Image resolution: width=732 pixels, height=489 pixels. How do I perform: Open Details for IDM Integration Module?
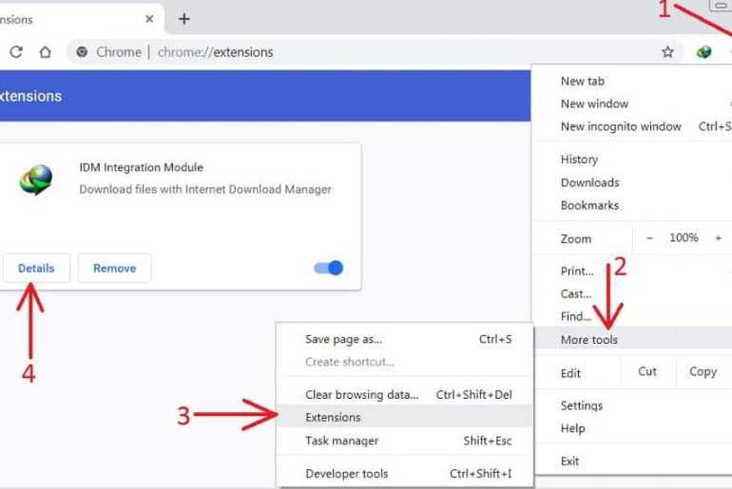pos(36,268)
